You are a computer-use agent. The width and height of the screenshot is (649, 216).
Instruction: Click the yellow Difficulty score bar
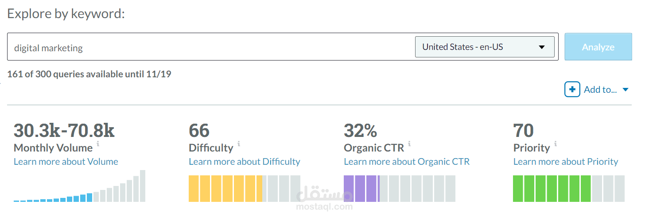click(x=225, y=189)
